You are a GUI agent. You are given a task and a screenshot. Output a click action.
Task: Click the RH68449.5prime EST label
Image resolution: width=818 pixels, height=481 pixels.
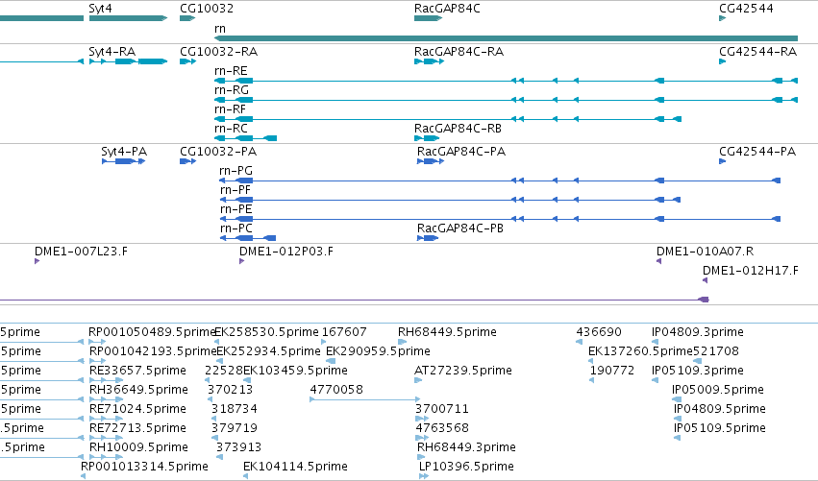[x=447, y=332]
